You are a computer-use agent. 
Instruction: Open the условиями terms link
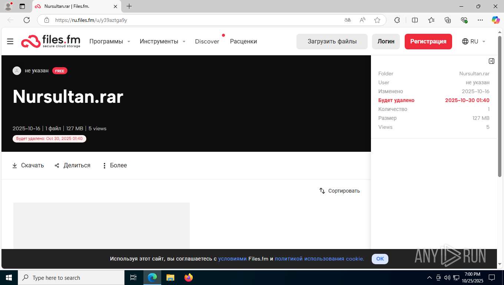tap(232, 259)
